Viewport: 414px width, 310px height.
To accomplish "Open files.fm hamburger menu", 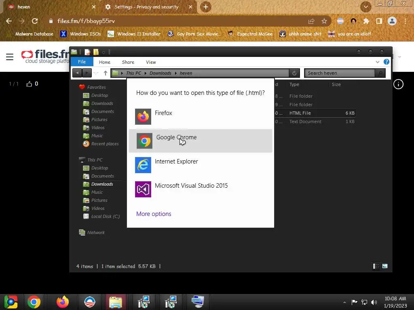I will 10,57.
